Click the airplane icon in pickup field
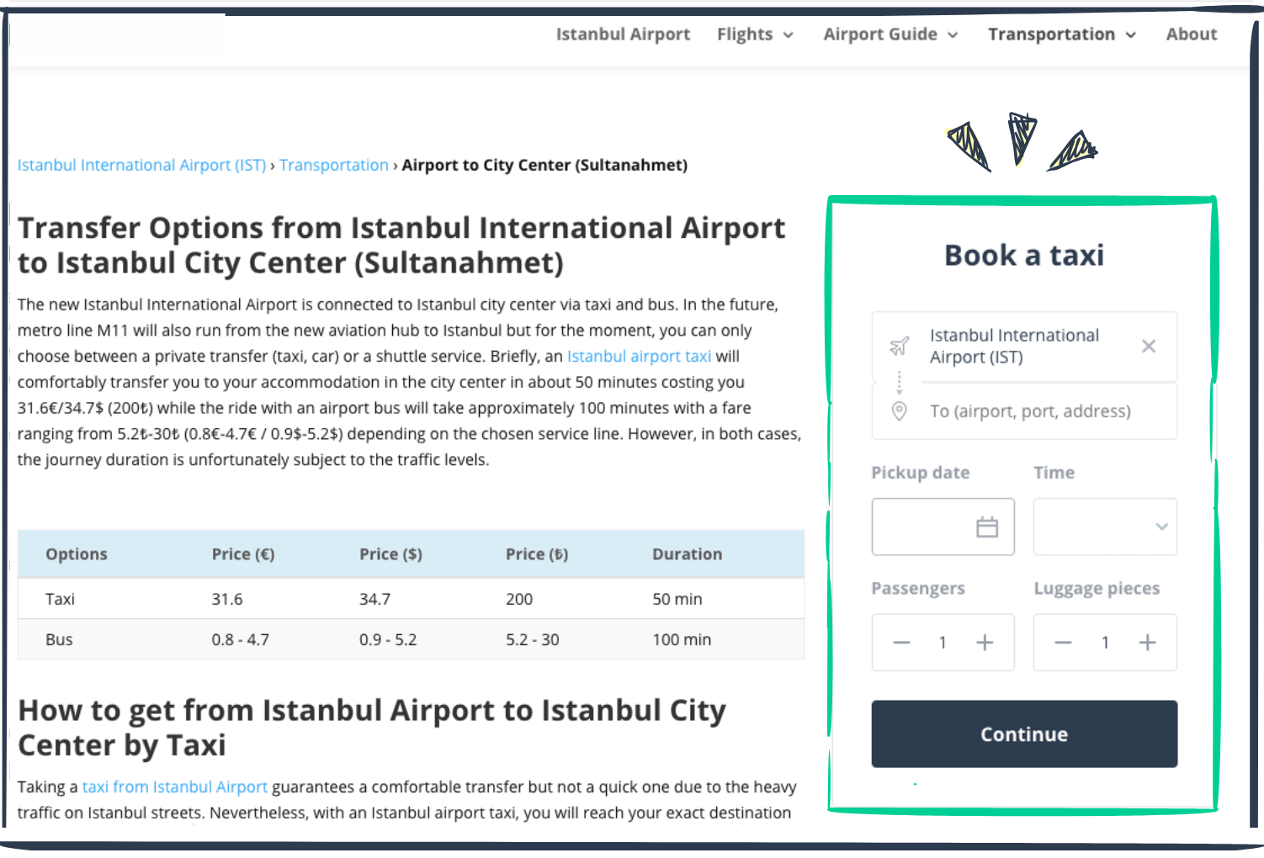Screen dimensions: 1264x858 point(900,347)
